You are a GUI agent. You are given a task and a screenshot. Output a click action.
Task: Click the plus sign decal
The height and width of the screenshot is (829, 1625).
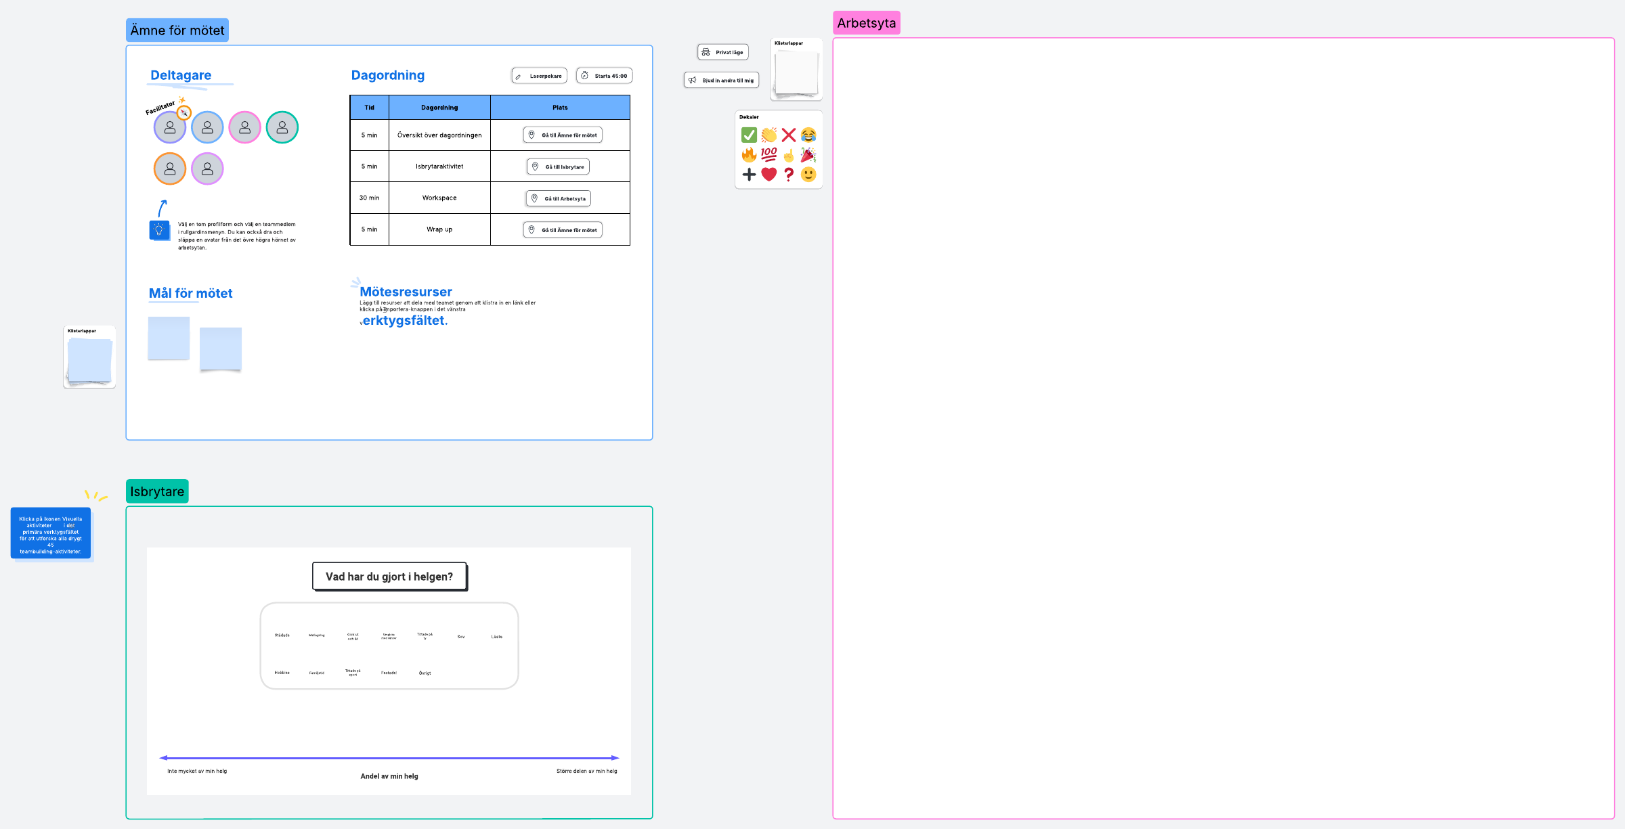click(x=749, y=175)
